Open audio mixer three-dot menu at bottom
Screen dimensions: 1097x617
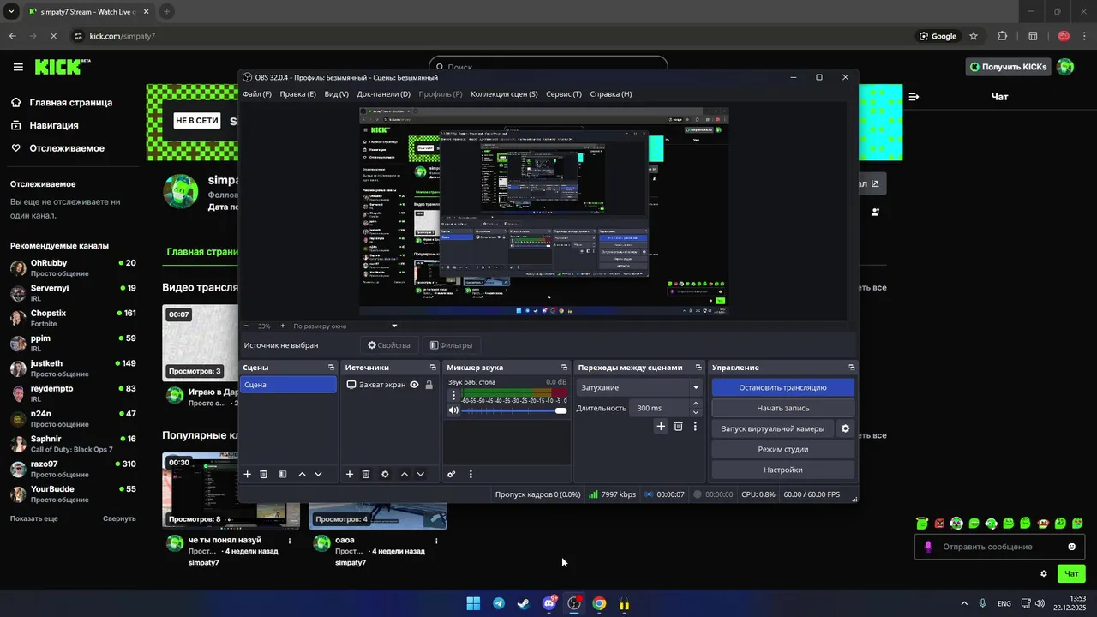470,474
